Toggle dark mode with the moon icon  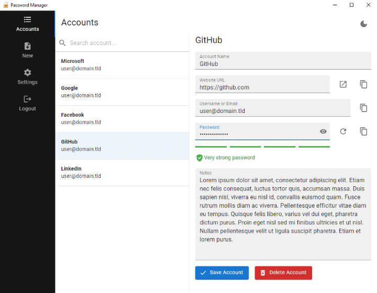(x=364, y=24)
